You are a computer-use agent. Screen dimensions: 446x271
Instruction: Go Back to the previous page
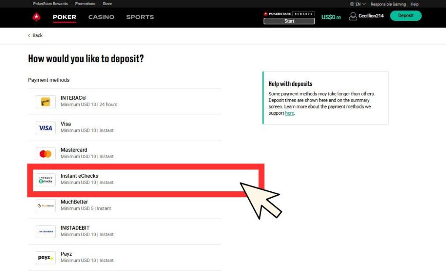pyautogui.click(x=35, y=36)
